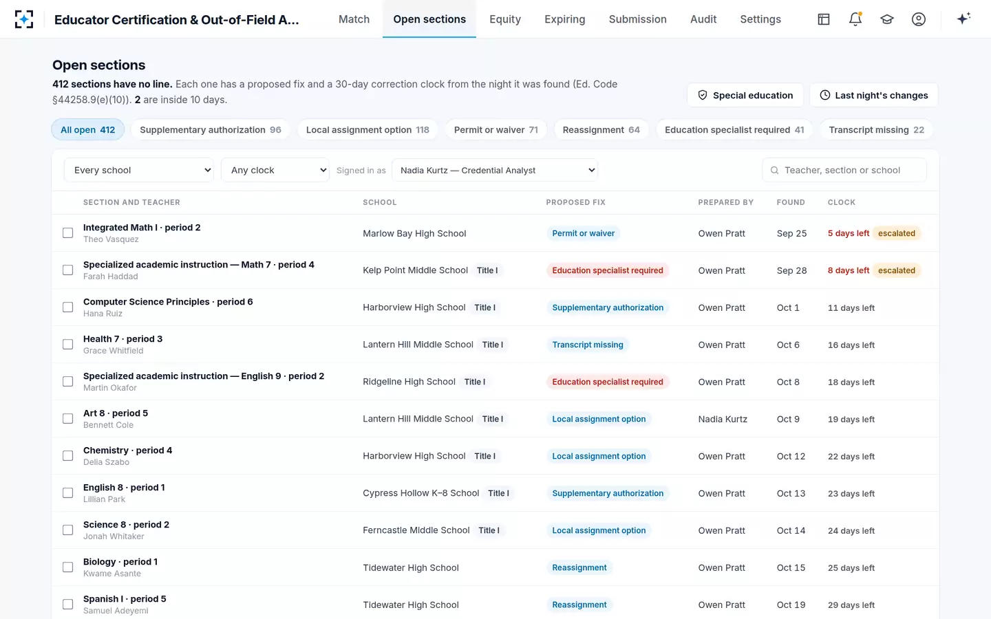The width and height of the screenshot is (991, 619).
Task: View Last night's changes
Action: click(874, 96)
